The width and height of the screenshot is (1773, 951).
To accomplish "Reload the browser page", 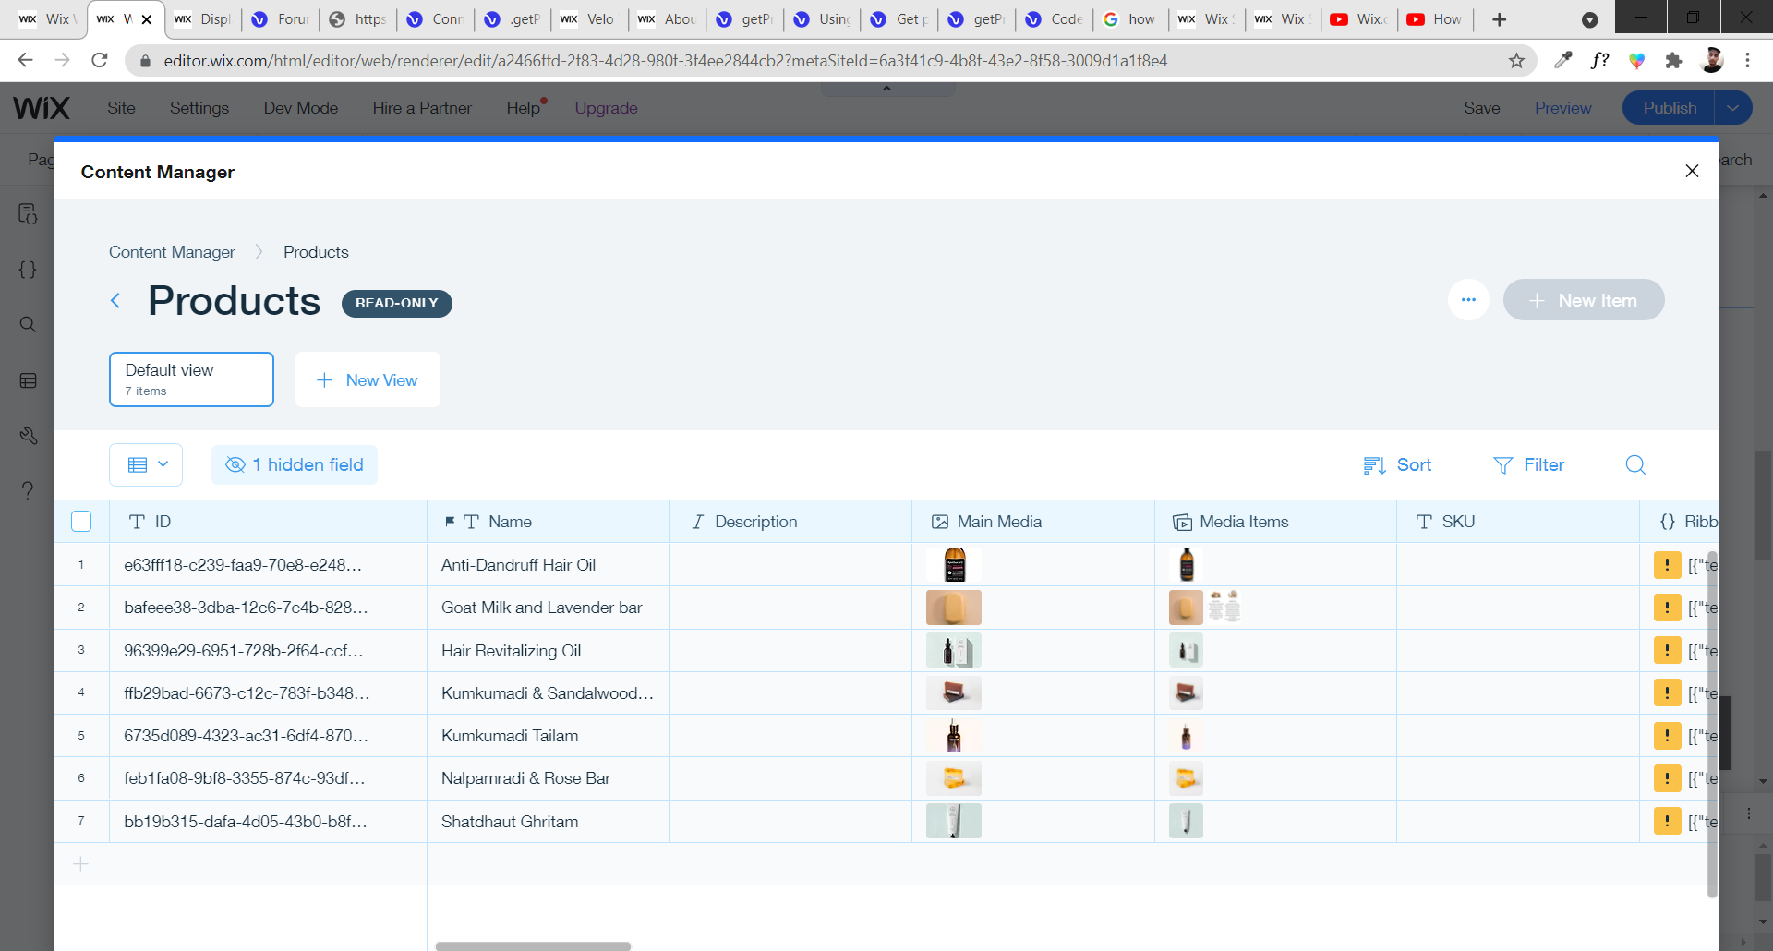I will (100, 60).
